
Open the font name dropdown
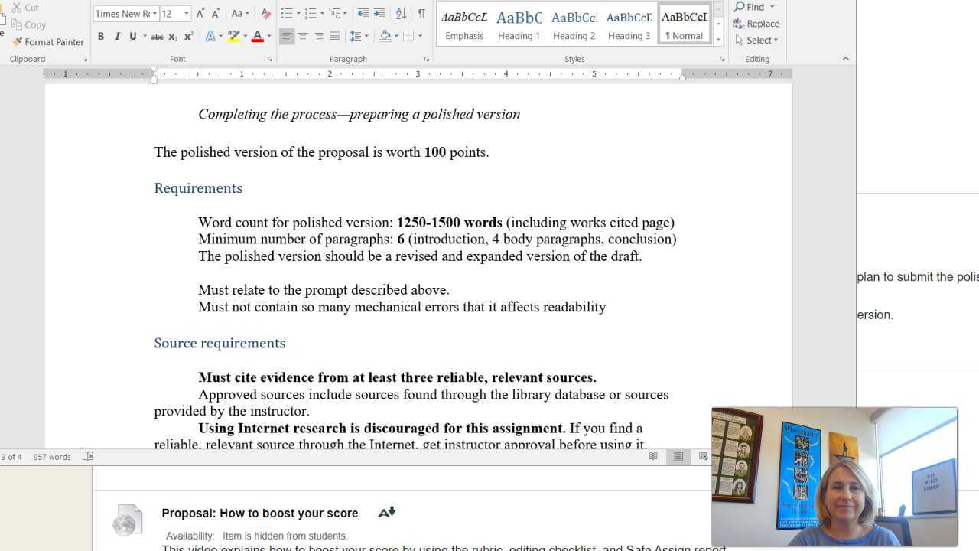click(x=154, y=14)
